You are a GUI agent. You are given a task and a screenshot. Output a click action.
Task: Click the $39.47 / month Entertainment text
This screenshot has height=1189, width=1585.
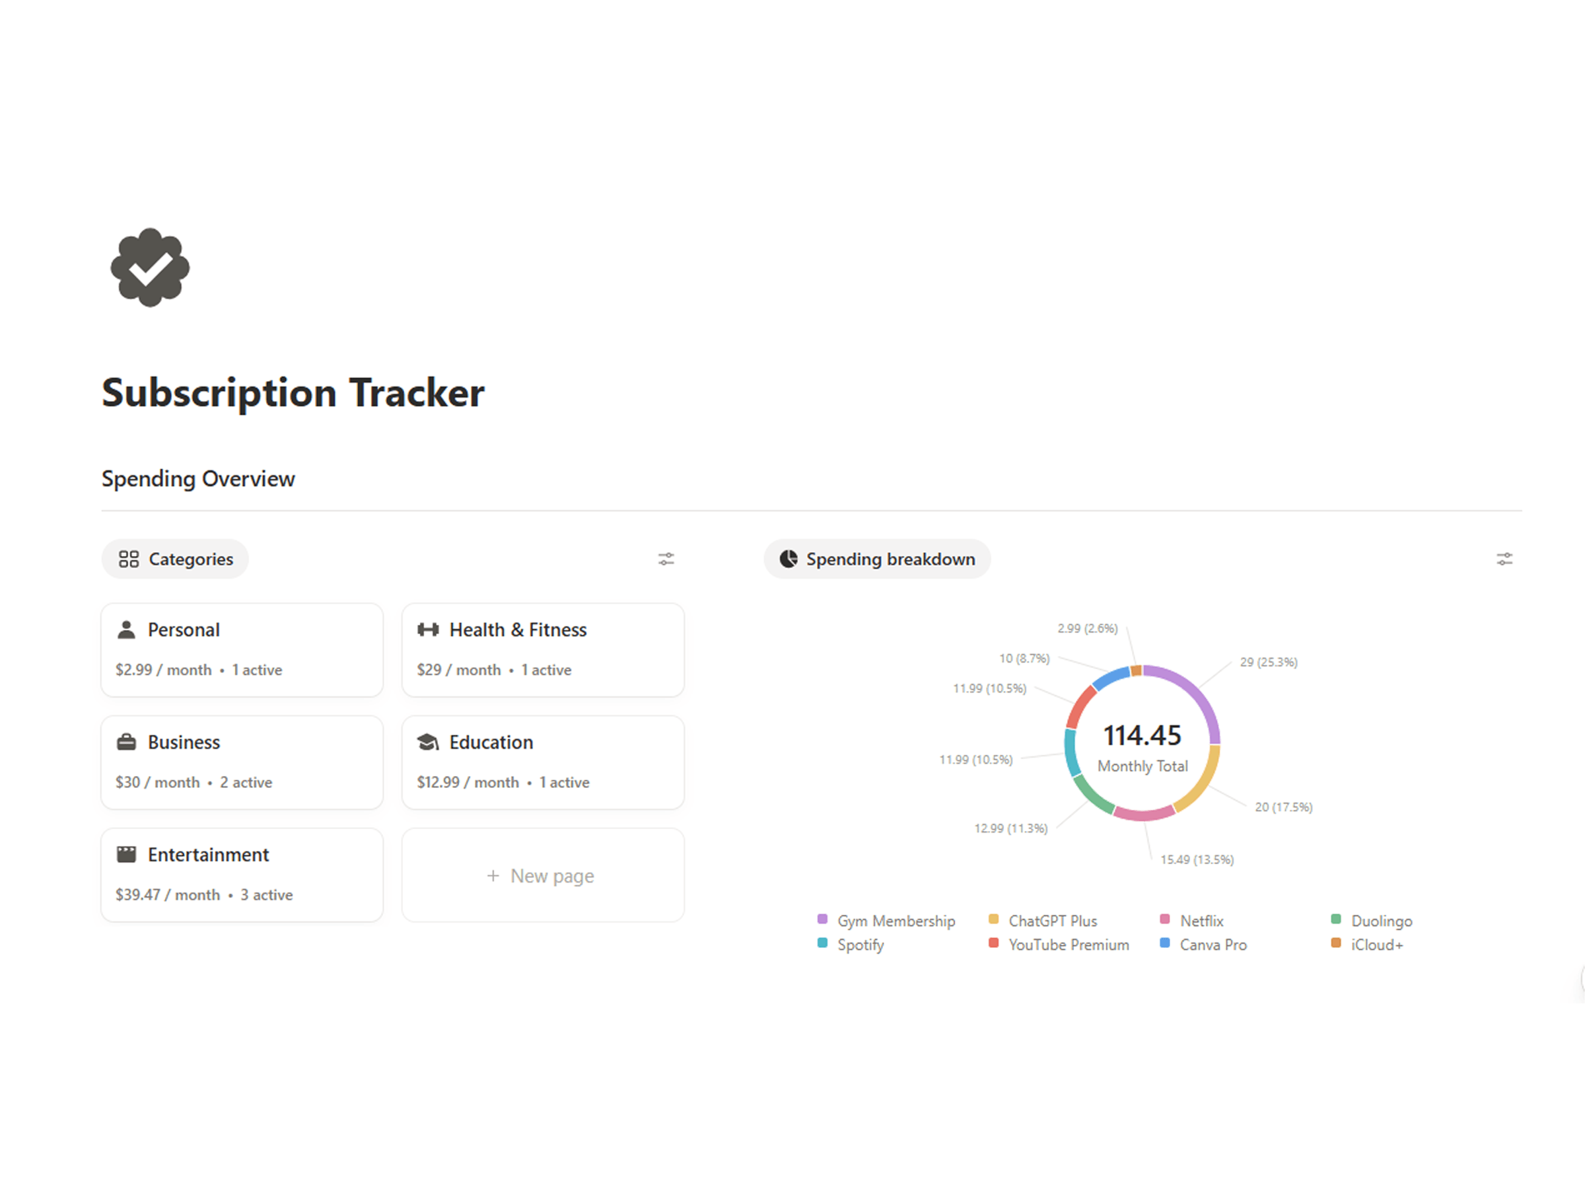[x=168, y=895]
